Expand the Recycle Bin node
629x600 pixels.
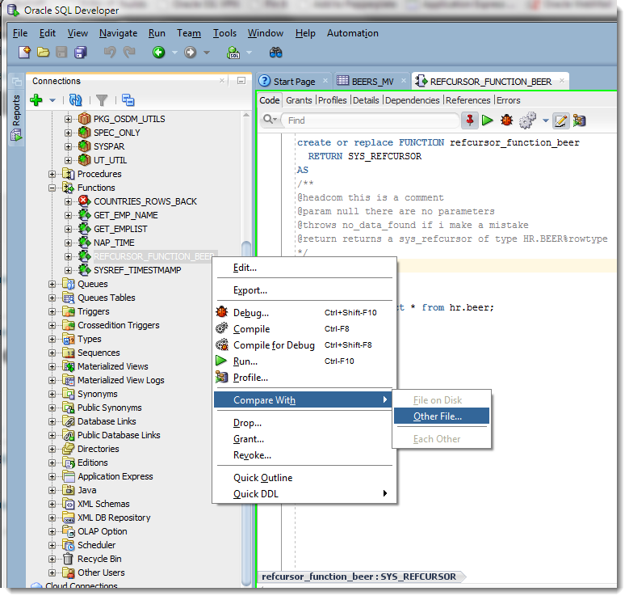tap(52, 559)
